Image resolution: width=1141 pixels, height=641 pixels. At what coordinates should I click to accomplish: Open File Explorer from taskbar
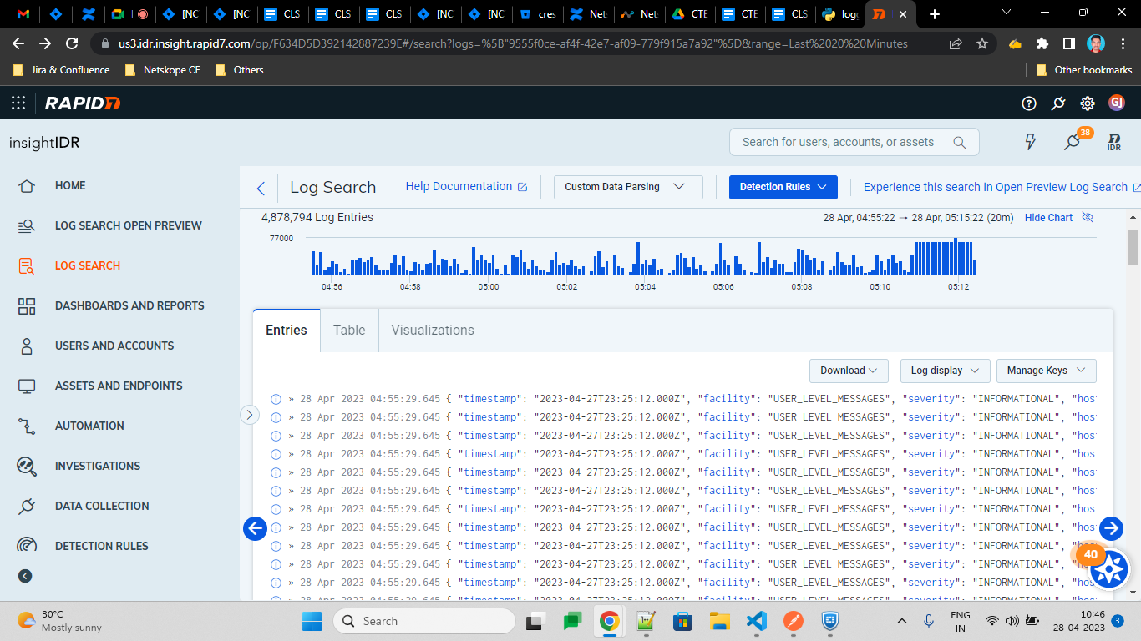coord(720,621)
